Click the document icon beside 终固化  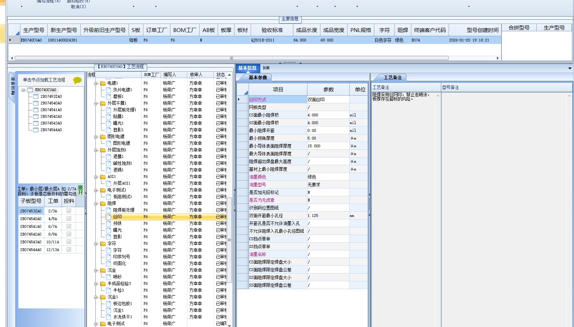pyautogui.click(x=109, y=264)
